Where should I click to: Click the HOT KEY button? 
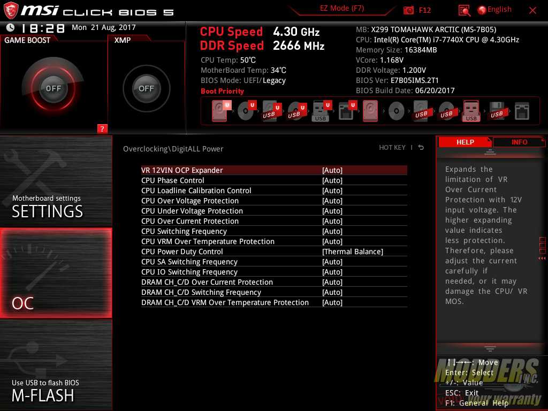coord(392,148)
